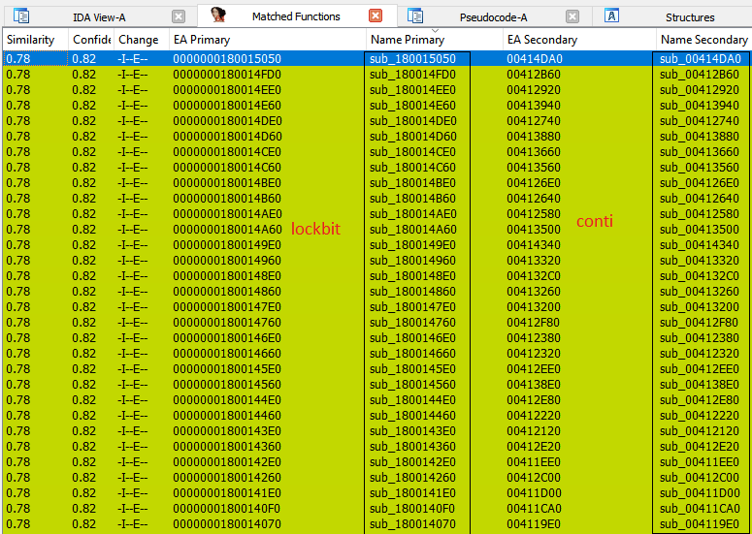Close the Matched Functions tab
The height and width of the screenshot is (534, 752).
tap(376, 16)
